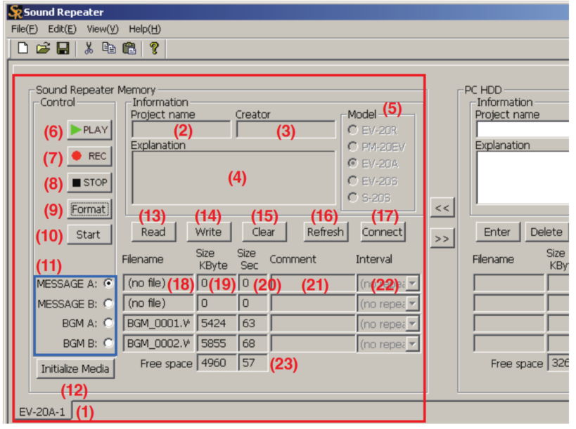
Task: Click the 5855 KByte size value
Action: coord(217,344)
